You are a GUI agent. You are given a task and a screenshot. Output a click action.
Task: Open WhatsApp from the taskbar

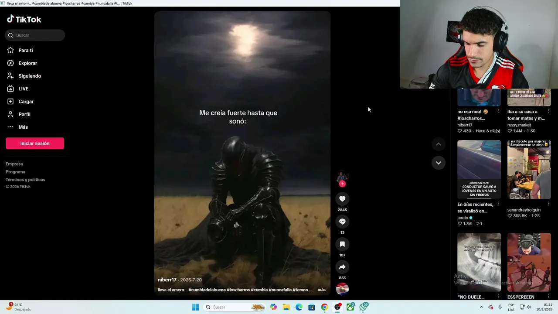363,307
